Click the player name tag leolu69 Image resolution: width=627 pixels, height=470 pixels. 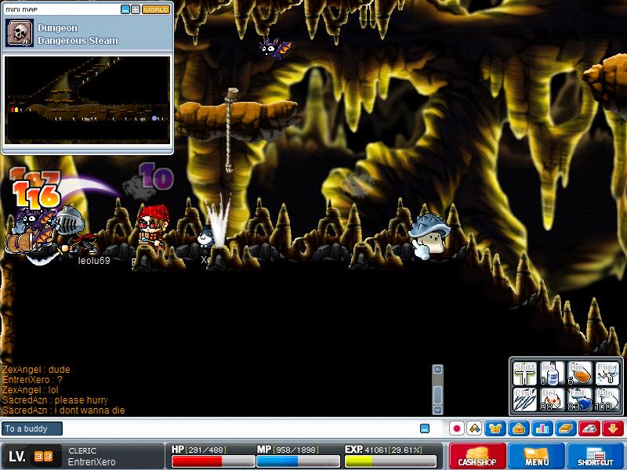[94, 261]
